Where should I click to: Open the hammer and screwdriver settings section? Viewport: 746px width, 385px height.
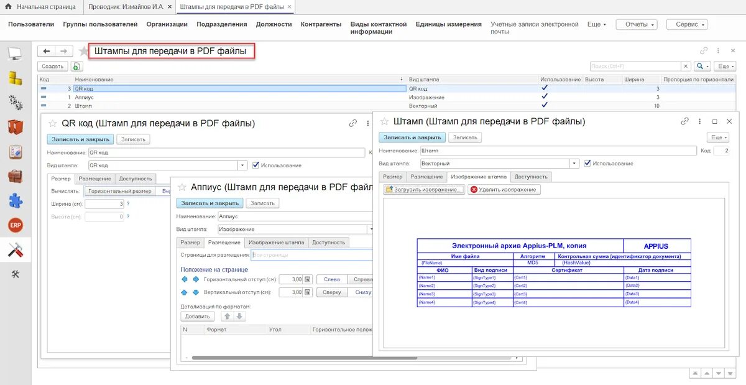(15, 250)
